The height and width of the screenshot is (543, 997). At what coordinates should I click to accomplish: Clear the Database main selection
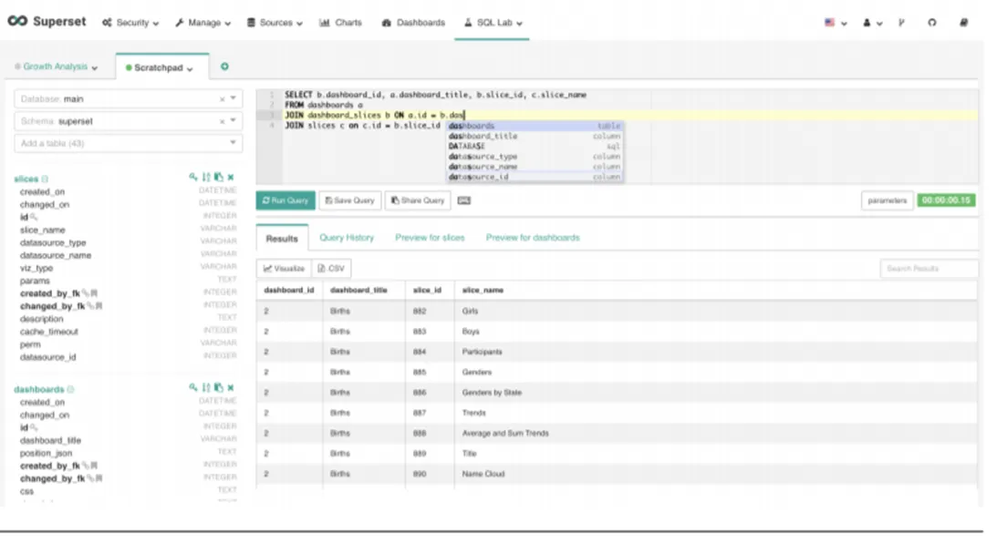point(222,99)
